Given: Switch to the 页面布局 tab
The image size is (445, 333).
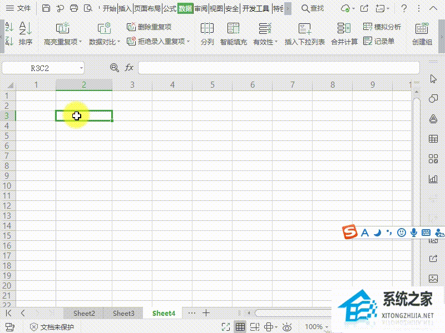Looking at the screenshot, I should pos(147,8).
